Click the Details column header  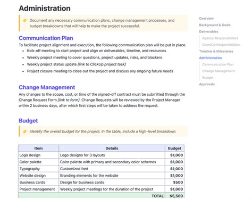[x=112, y=148]
